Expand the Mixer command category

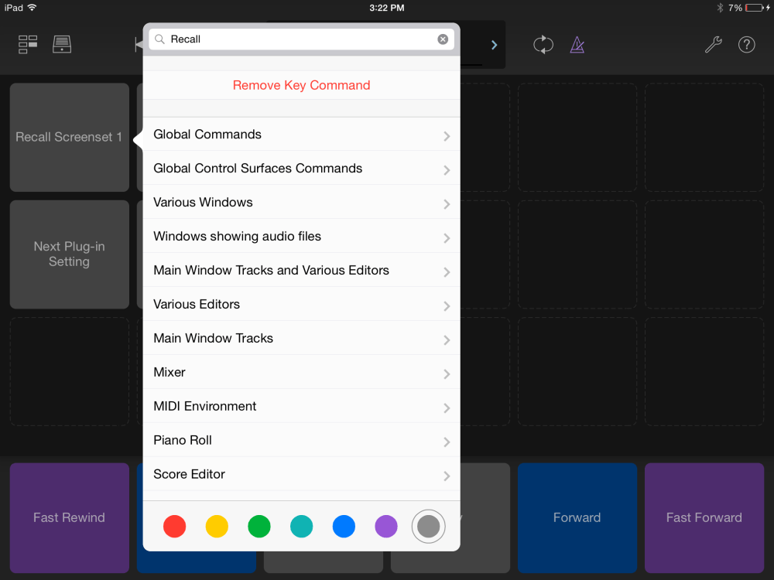coord(301,372)
